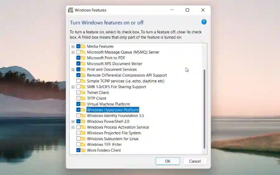Select Windows Identity Foundation 3.5 label
The width and height of the screenshot is (280, 175).
coord(115,116)
